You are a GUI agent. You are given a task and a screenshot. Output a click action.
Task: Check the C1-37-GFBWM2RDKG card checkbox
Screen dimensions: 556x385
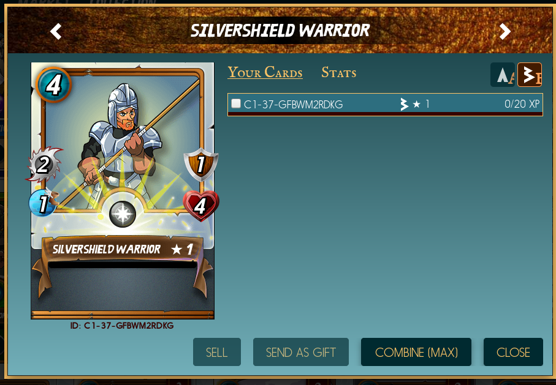[236, 103]
